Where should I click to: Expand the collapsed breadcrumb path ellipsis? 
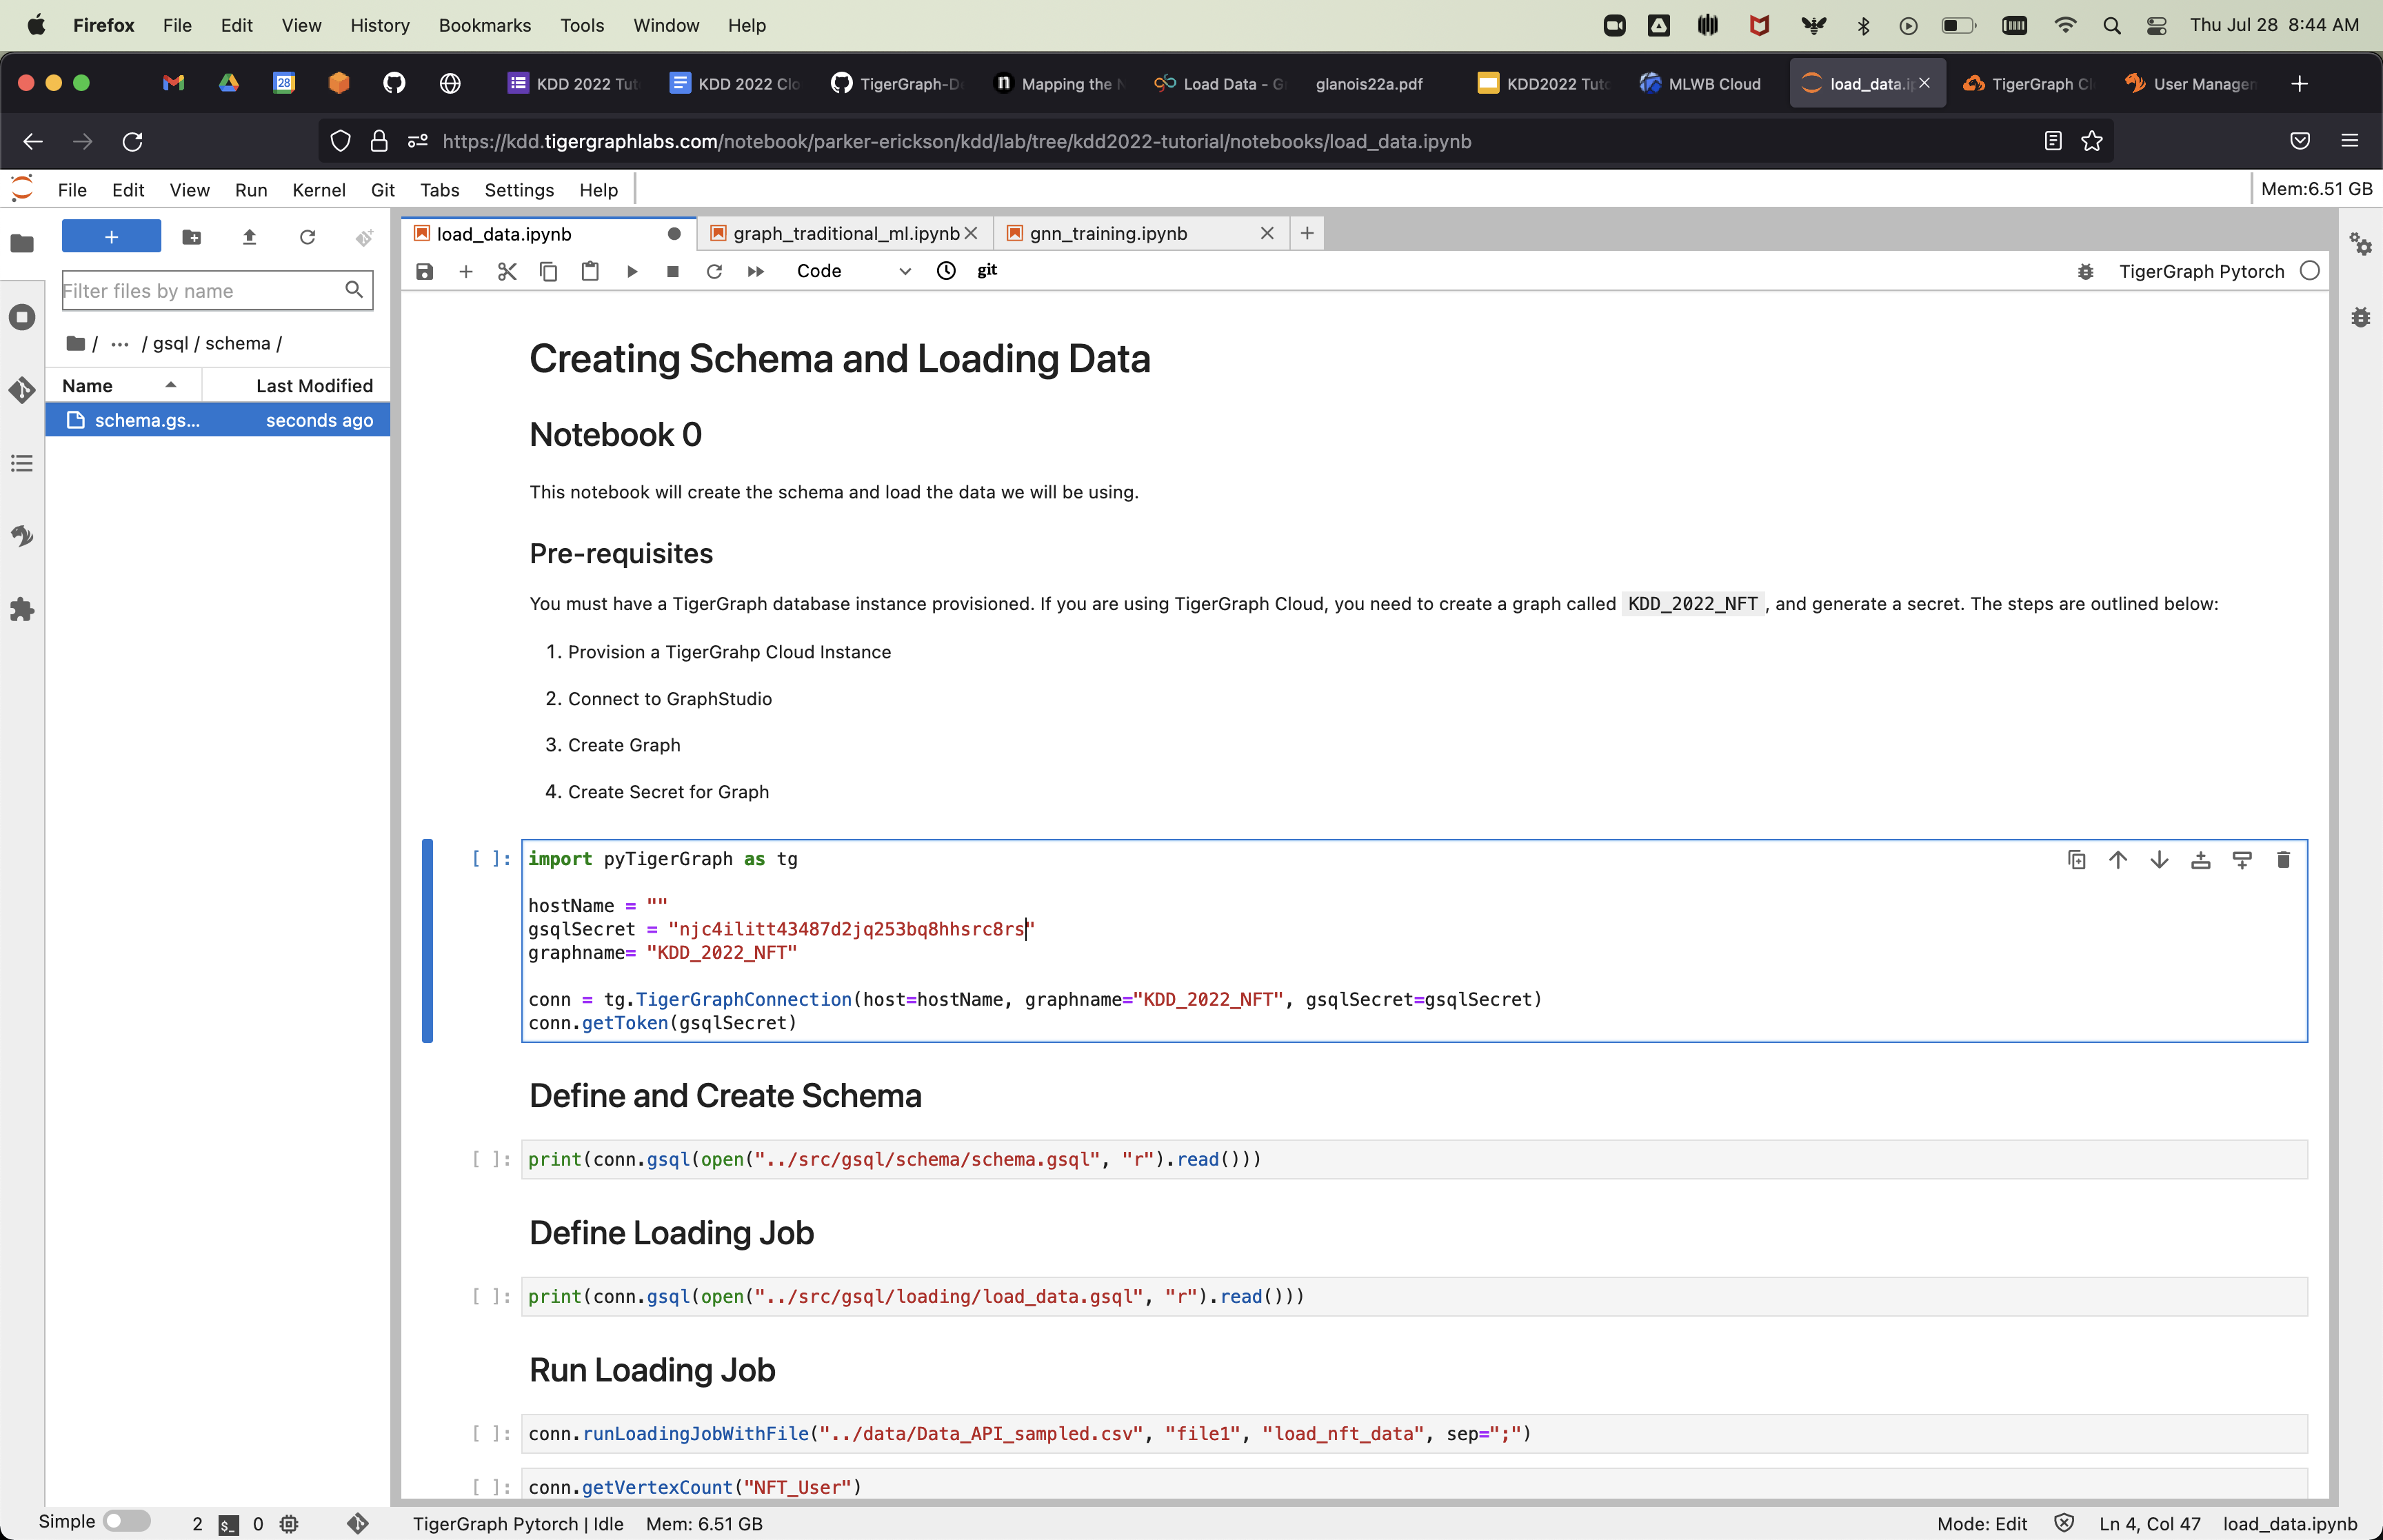tap(120, 344)
